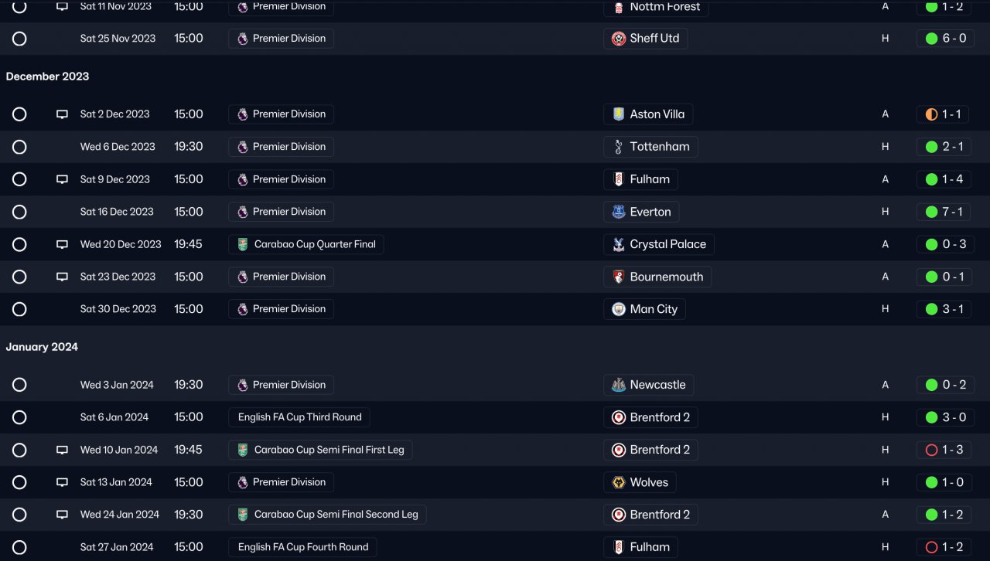Select the radio circle for Sat 6 Jan 2024
The height and width of the screenshot is (561, 990).
[19, 417]
